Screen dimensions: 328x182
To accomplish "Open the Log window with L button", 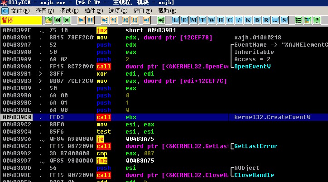I will (x=176, y=20).
